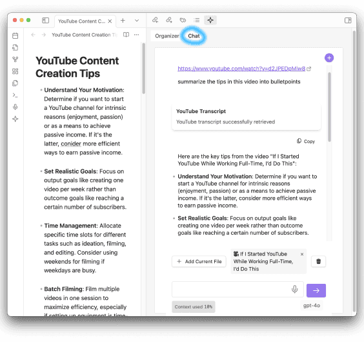The width and height of the screenshot is (364, 342).
Task: Click 'Time Management' bullet in note
Action: point(71,226)
